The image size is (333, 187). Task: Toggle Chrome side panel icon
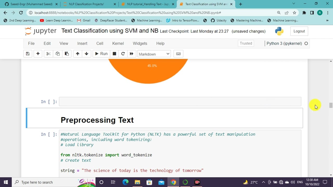tap(312, 12)
